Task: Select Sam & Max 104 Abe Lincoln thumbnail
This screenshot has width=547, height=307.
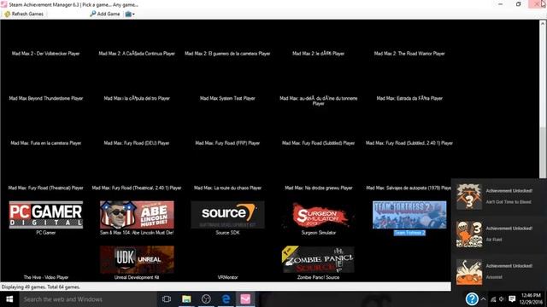Action: pos(137,215)
